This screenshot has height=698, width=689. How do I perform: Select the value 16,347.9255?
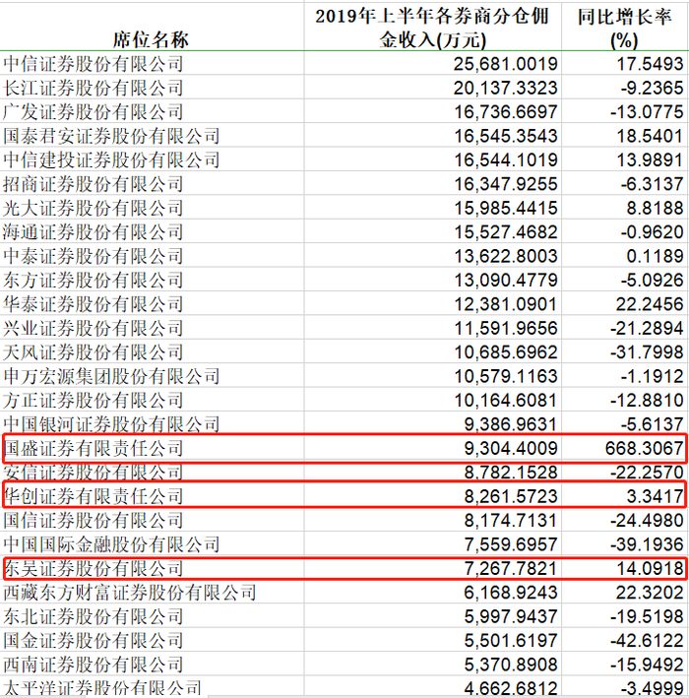(505, 184)
